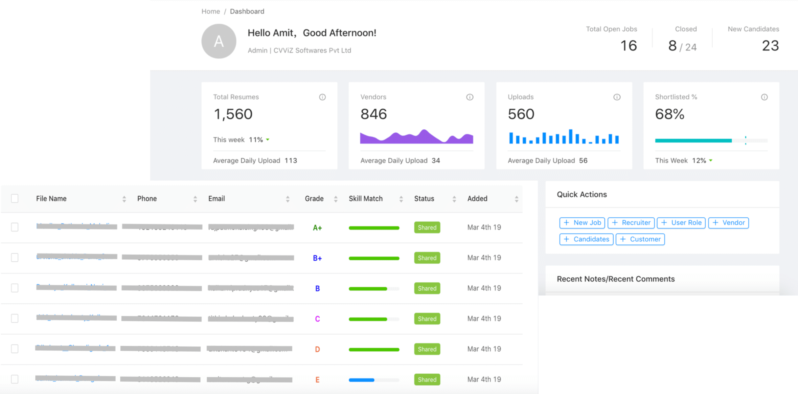Navigate to Home via breadcrumb
The image size is (798, 394).
point(210,11)
